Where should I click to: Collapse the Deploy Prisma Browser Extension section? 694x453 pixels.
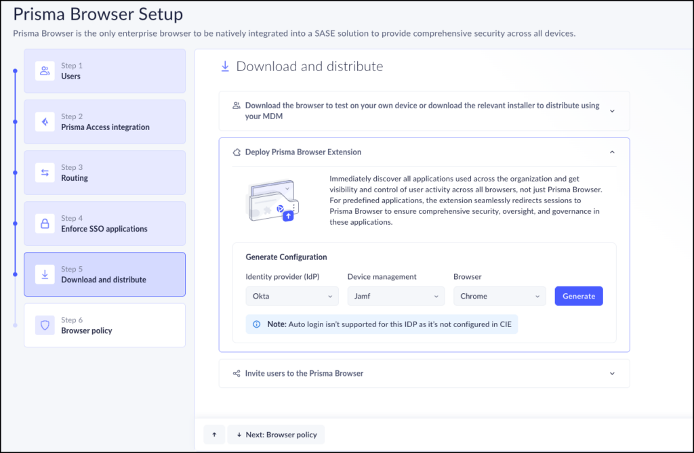point(612,152)
